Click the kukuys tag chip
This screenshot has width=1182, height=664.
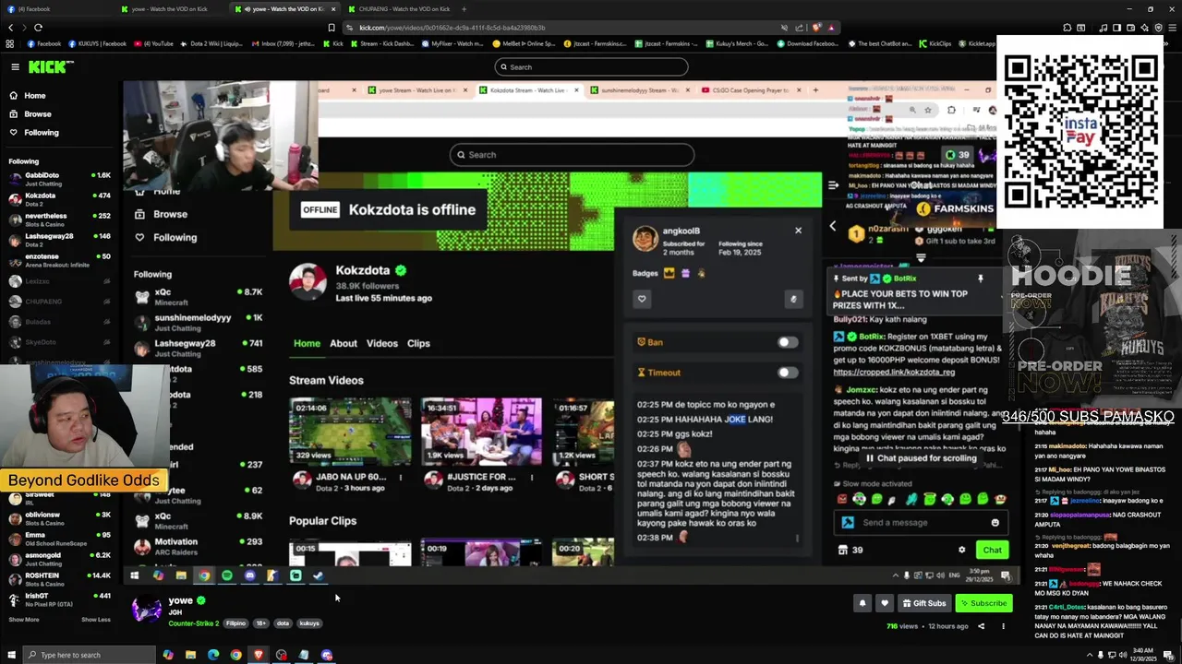(x=309, y=623)
